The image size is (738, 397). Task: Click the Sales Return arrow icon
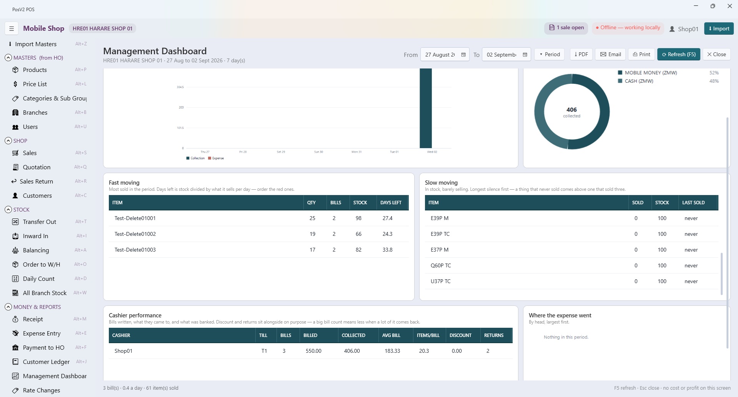coord(14,181)
